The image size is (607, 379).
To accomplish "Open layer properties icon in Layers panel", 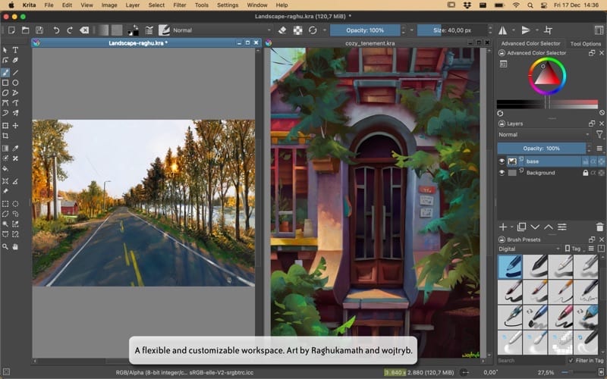I will [x=562, y=227].
